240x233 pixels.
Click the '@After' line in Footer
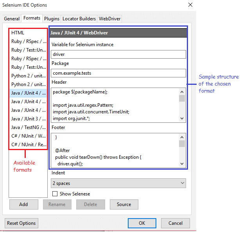pos(63,151)
